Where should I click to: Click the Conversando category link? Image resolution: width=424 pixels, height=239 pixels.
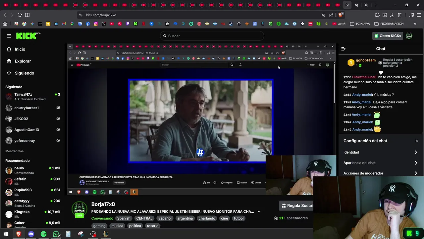point(102,218)
